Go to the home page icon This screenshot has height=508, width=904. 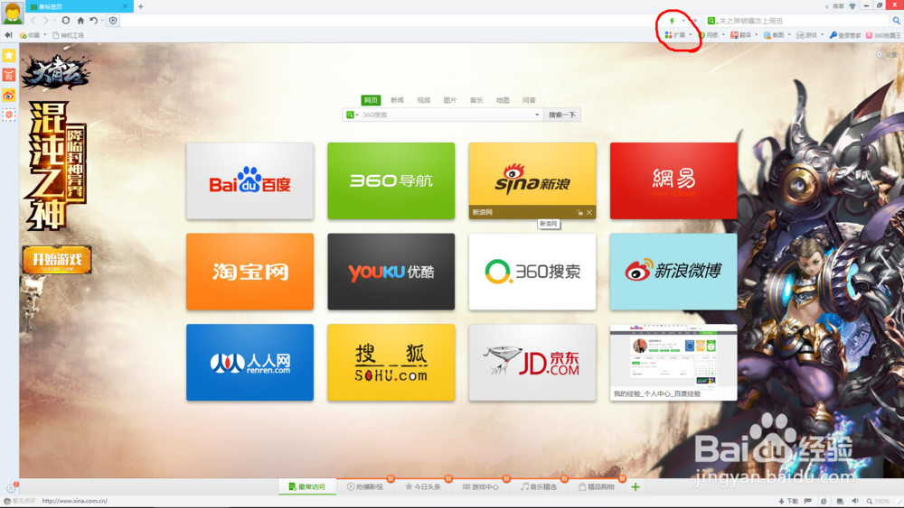pos(80,20)
